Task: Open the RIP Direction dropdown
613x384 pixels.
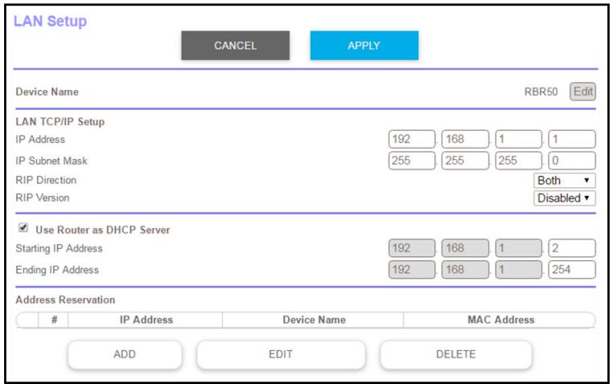Action: pyautogui.click(x=565, y=180)
